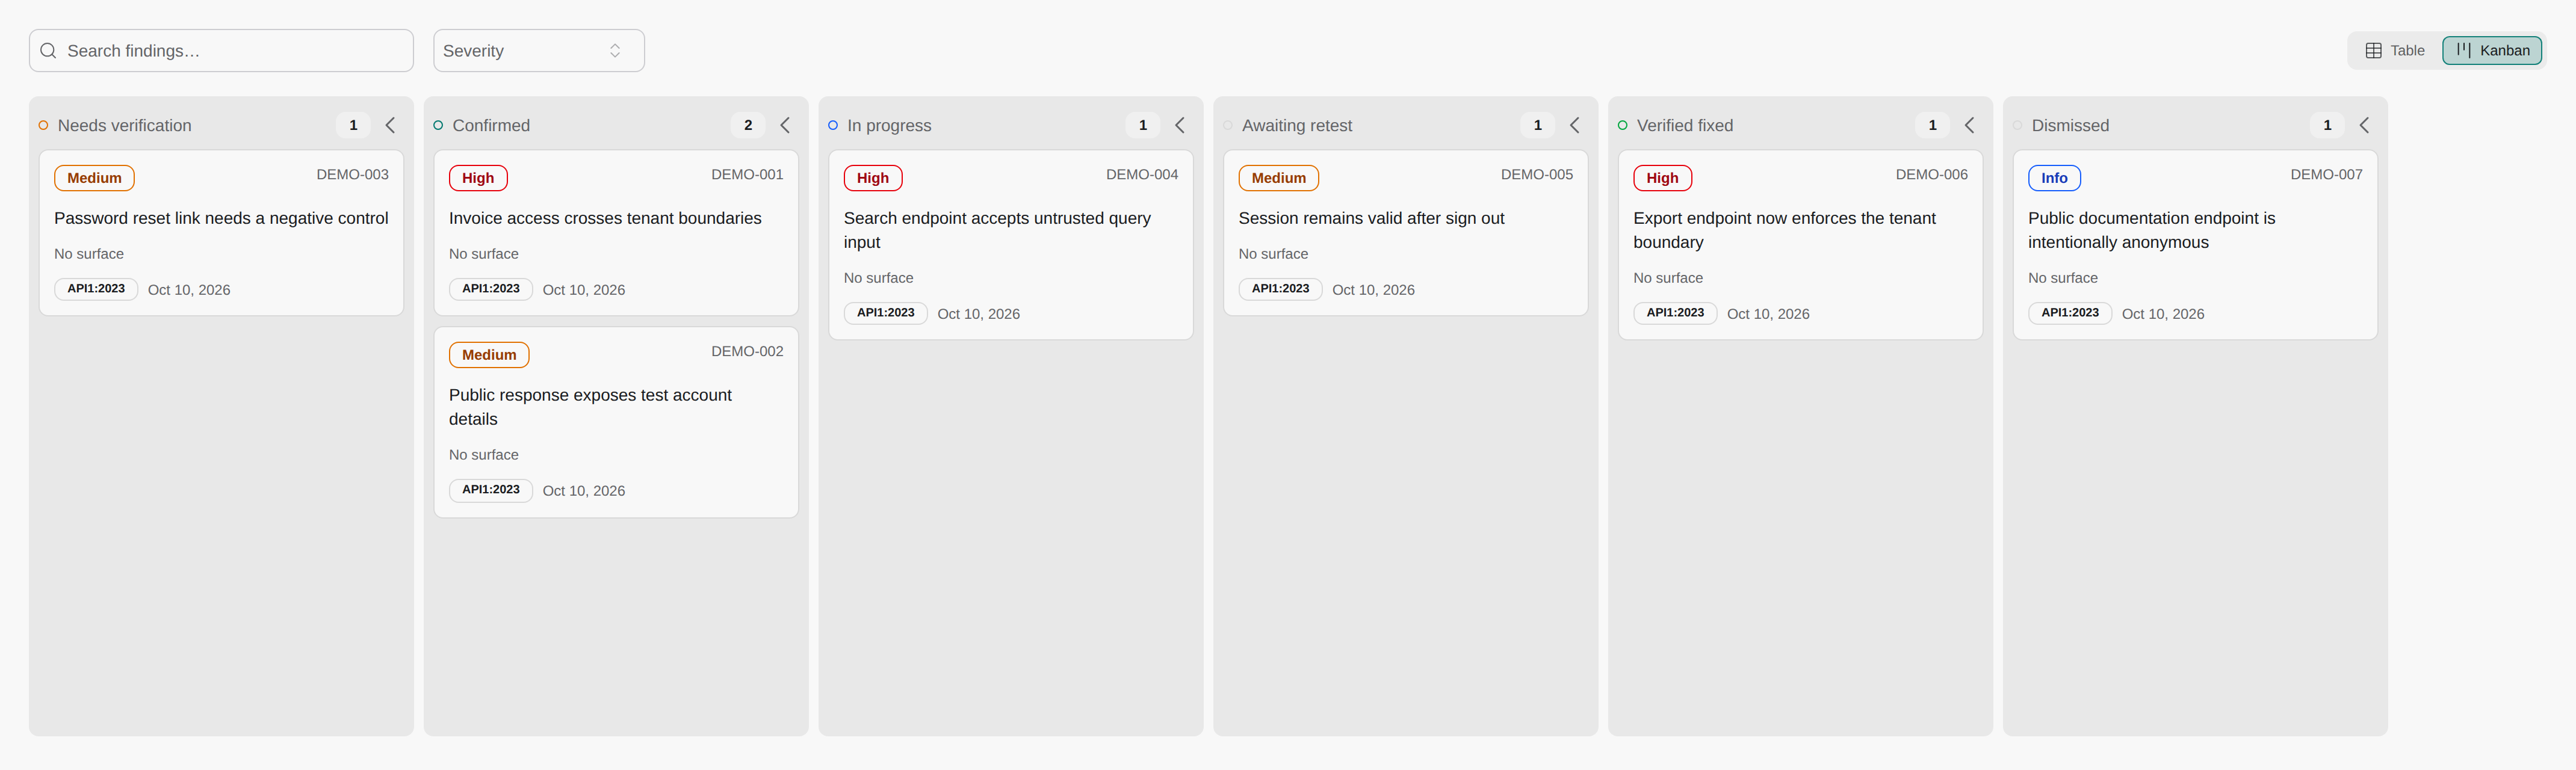Click the Dismissed column title
Image resolution: width=2576 pixels, height=770 pixels.
coord(2070,125)
